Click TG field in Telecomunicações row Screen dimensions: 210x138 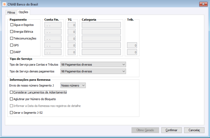tap(72, 38)
